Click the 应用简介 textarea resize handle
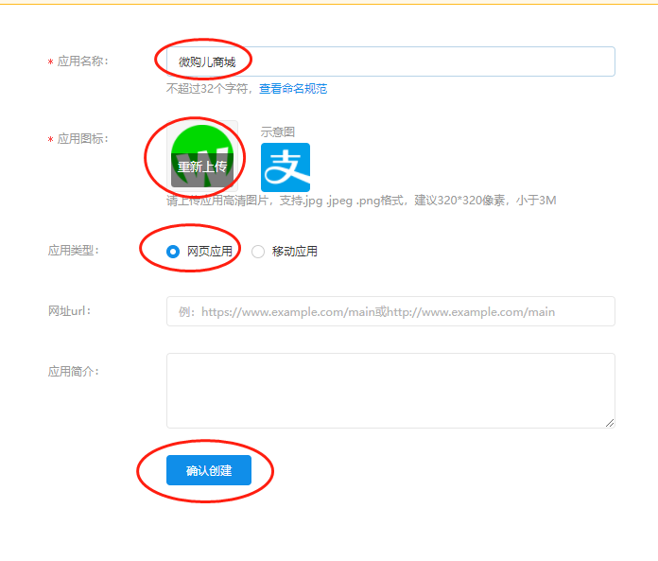The width and height of the screenshot is (658, 561). [610, 423]
